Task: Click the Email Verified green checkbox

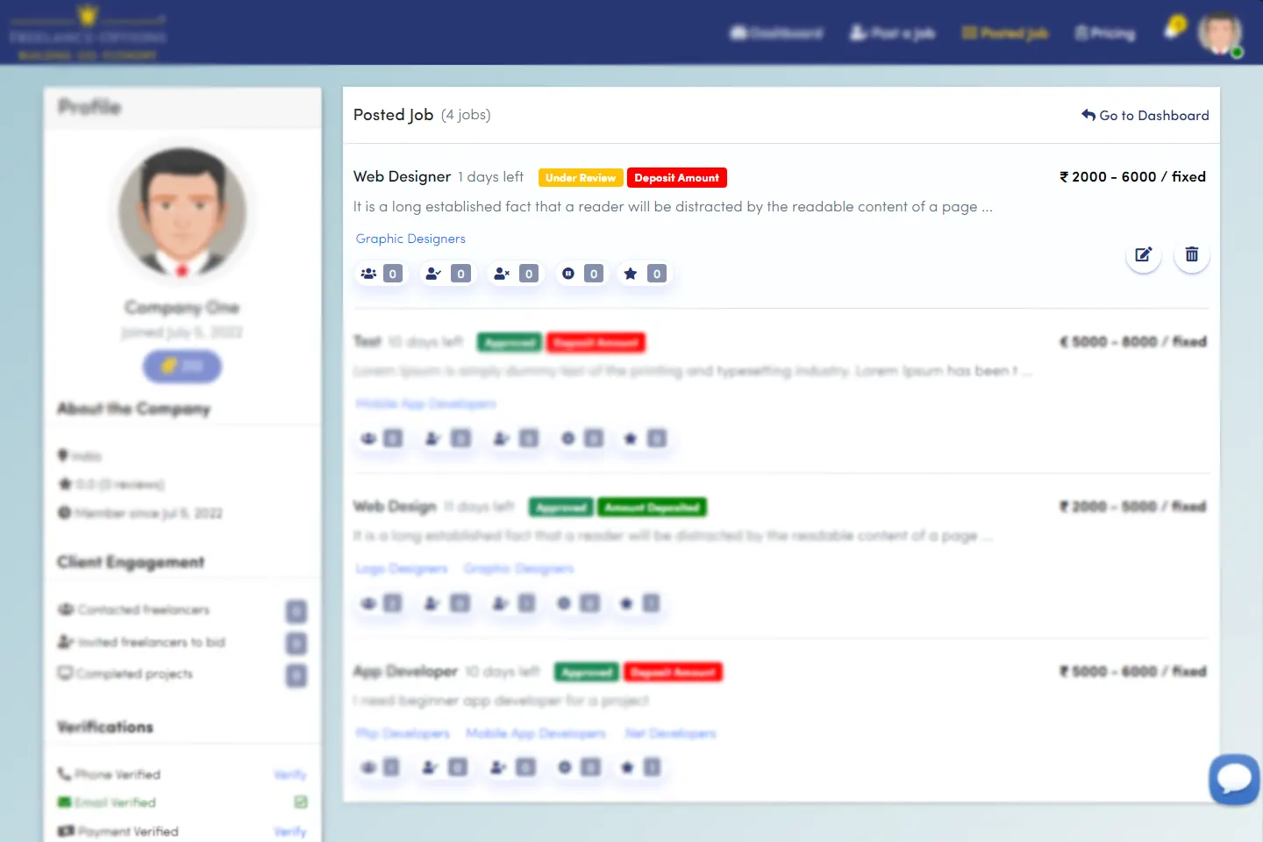Action: tap(301, 803)
